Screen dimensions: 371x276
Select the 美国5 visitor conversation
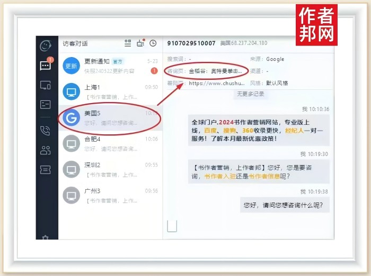click(110, 117)
